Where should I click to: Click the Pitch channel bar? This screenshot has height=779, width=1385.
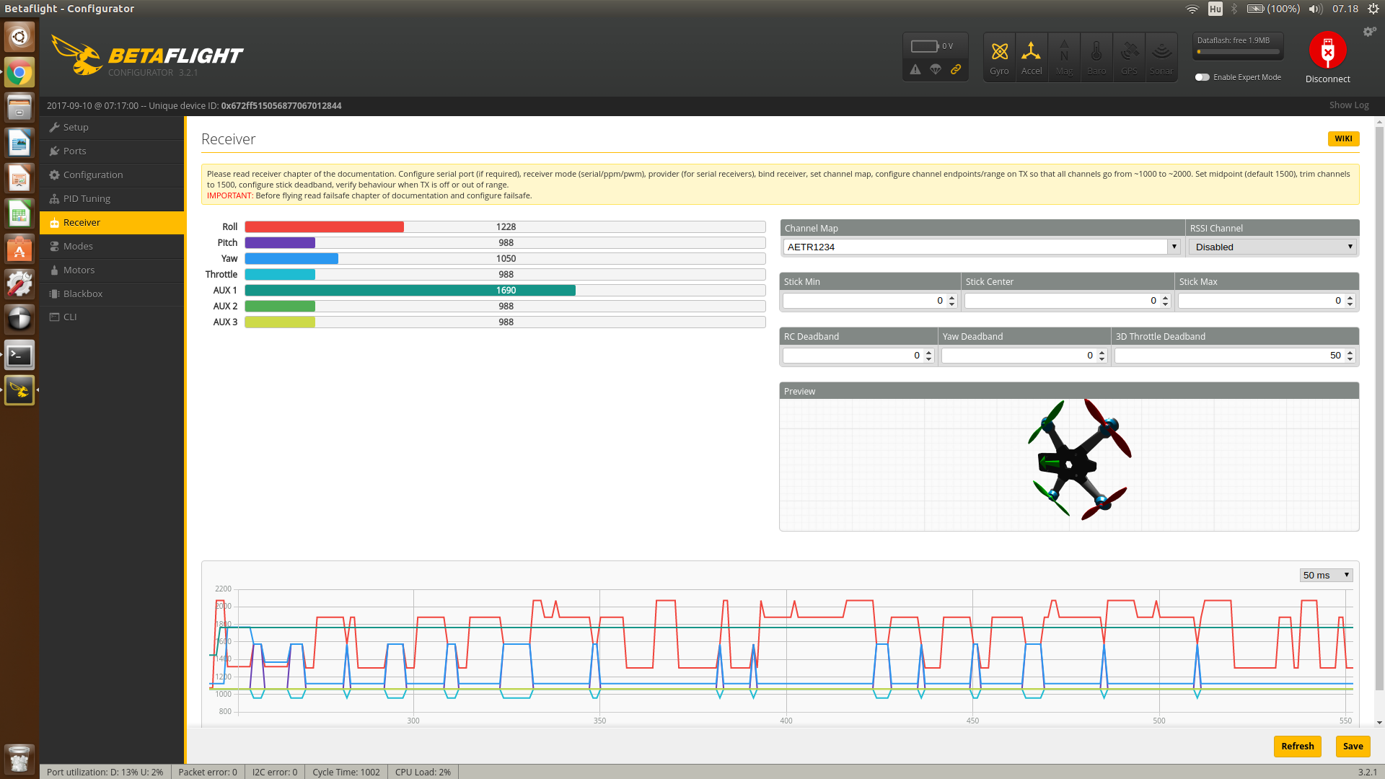pyautogui.click(x=505, y=242)
